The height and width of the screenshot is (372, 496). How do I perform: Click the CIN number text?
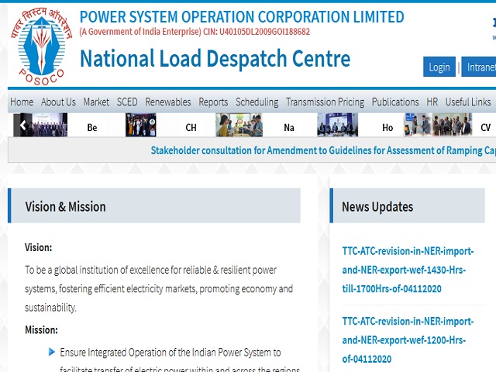click(x=257, y=32)
